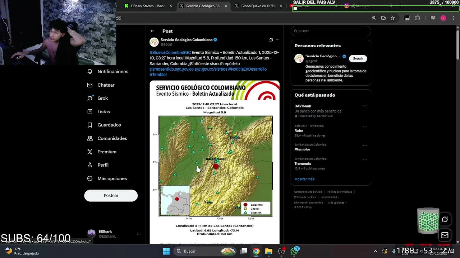This screenshot has width=460, height=258.
Task: Click the verified badge beside the post author
Action: [215, 40]
